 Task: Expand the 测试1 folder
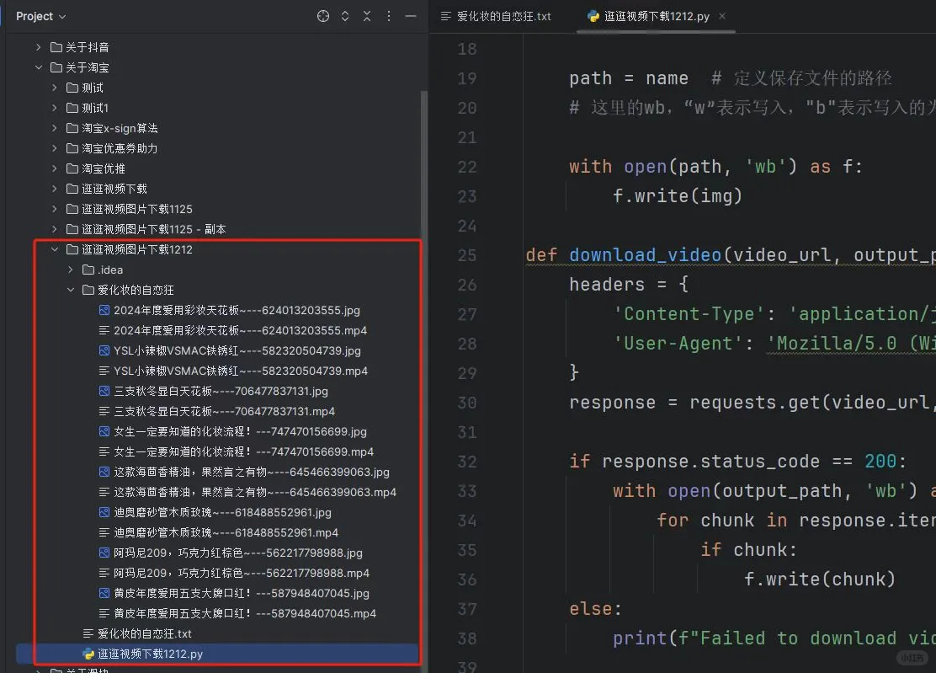tap(55, 108)
